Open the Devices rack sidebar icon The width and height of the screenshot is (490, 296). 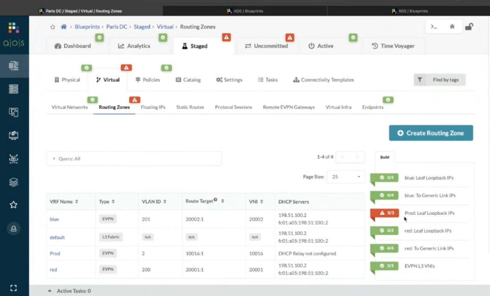click(14, 89)
